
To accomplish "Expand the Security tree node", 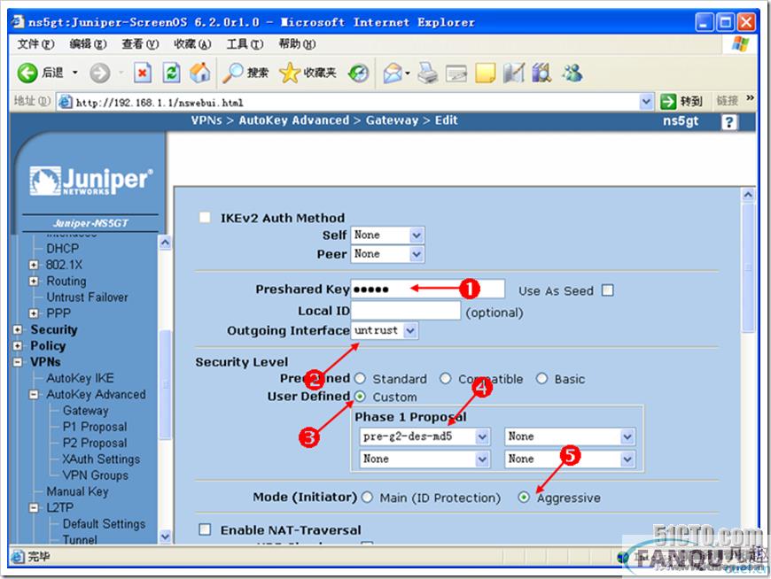I will 18,329.
